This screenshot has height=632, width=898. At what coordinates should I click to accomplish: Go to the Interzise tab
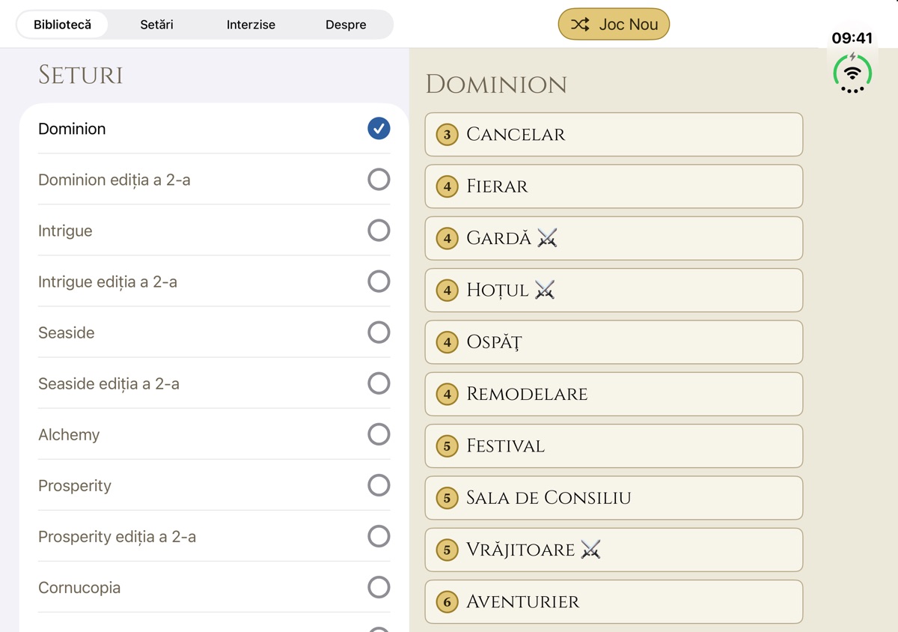(x=251, y=25)
